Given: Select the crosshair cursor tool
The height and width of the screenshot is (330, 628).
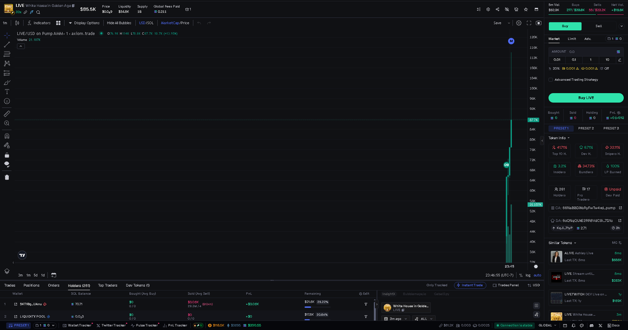Looking at the screenshot, I should [7, 35].
